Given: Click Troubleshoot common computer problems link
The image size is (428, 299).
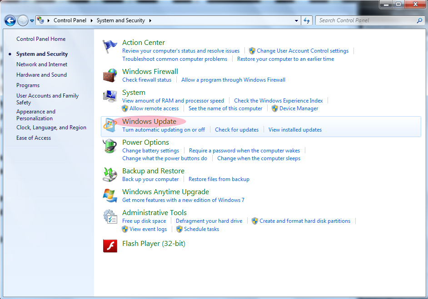Looking at the screenshot, I should [x=174, y=59].
